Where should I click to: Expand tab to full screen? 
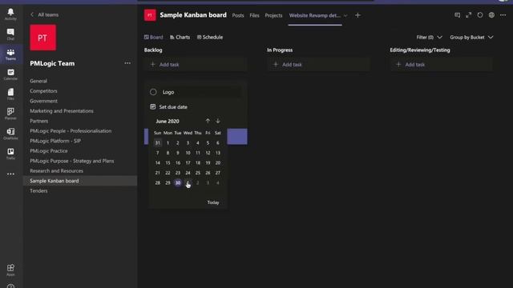(468, 15)
